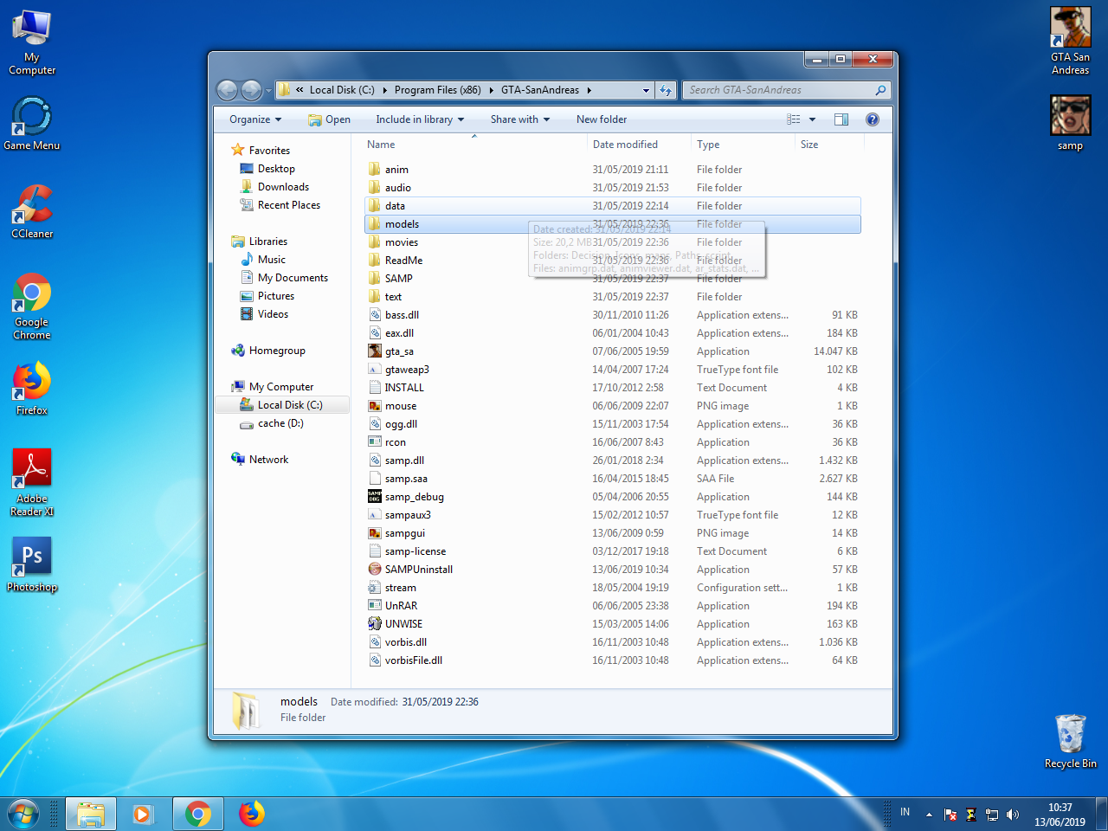Select the vorbisFile.dll file name
The height and width of the screenshot is (831, 1108).
tap(414, 660)
